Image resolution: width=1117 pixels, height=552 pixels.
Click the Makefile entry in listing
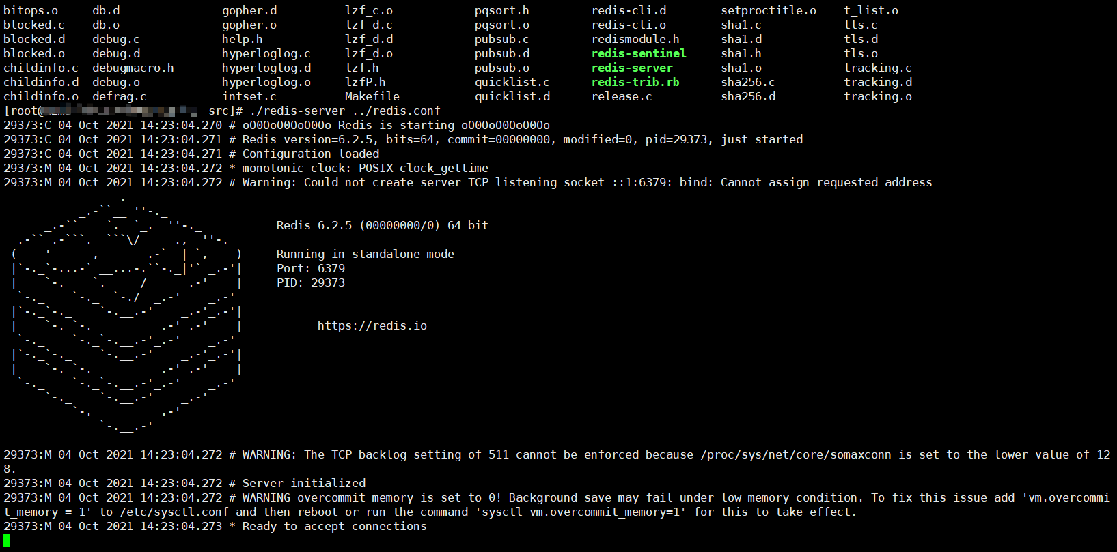372,96
